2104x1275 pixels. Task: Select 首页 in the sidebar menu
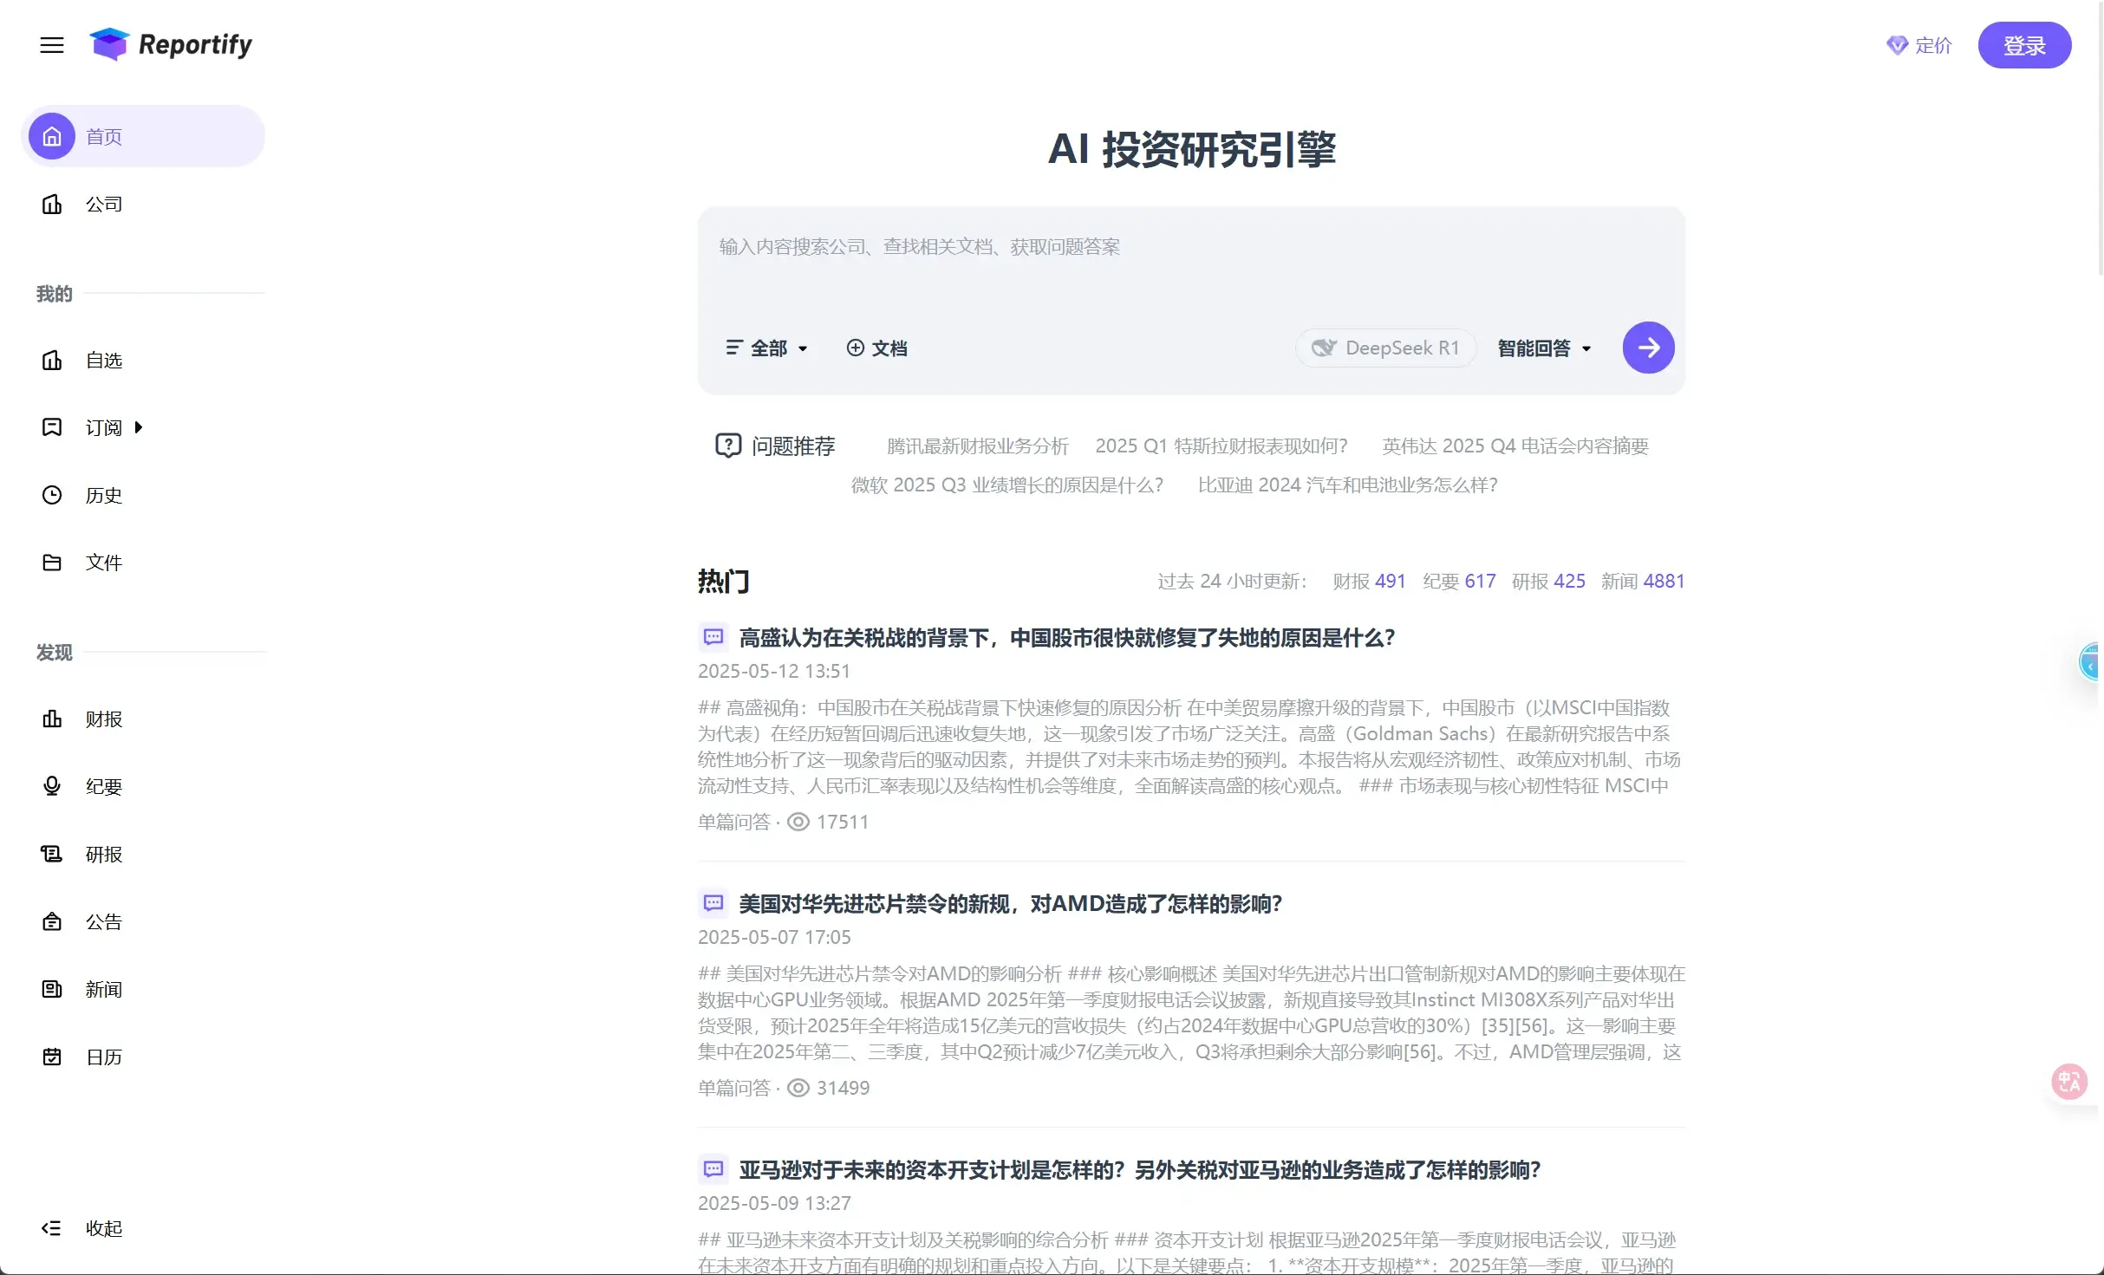103,135
